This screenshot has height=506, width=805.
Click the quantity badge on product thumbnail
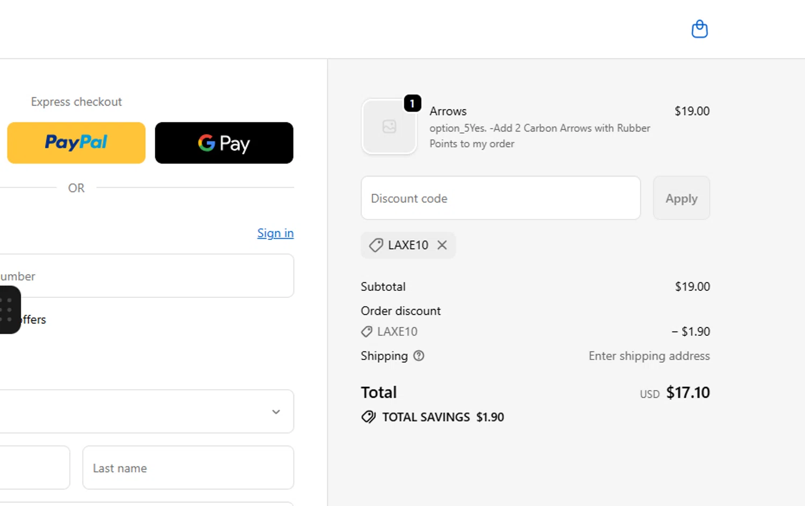click(412, 103)
